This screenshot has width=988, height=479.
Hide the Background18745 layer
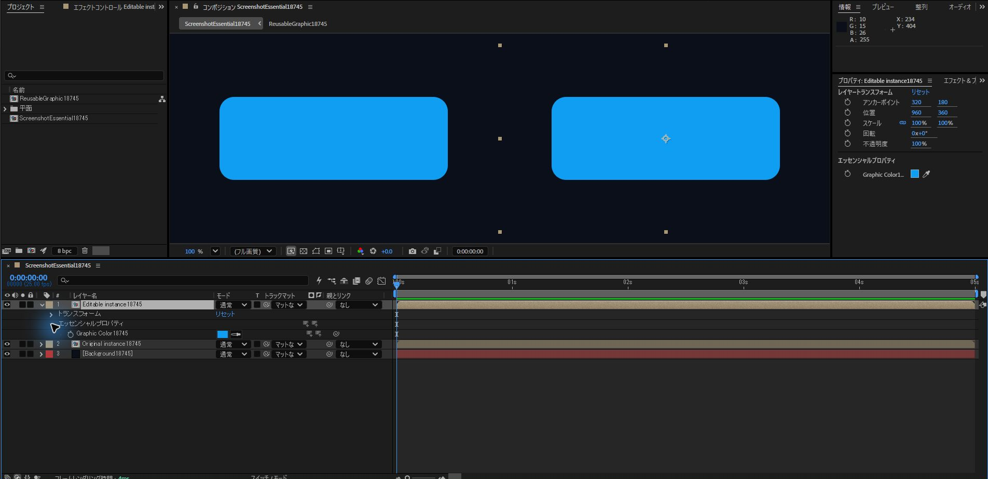7,354
